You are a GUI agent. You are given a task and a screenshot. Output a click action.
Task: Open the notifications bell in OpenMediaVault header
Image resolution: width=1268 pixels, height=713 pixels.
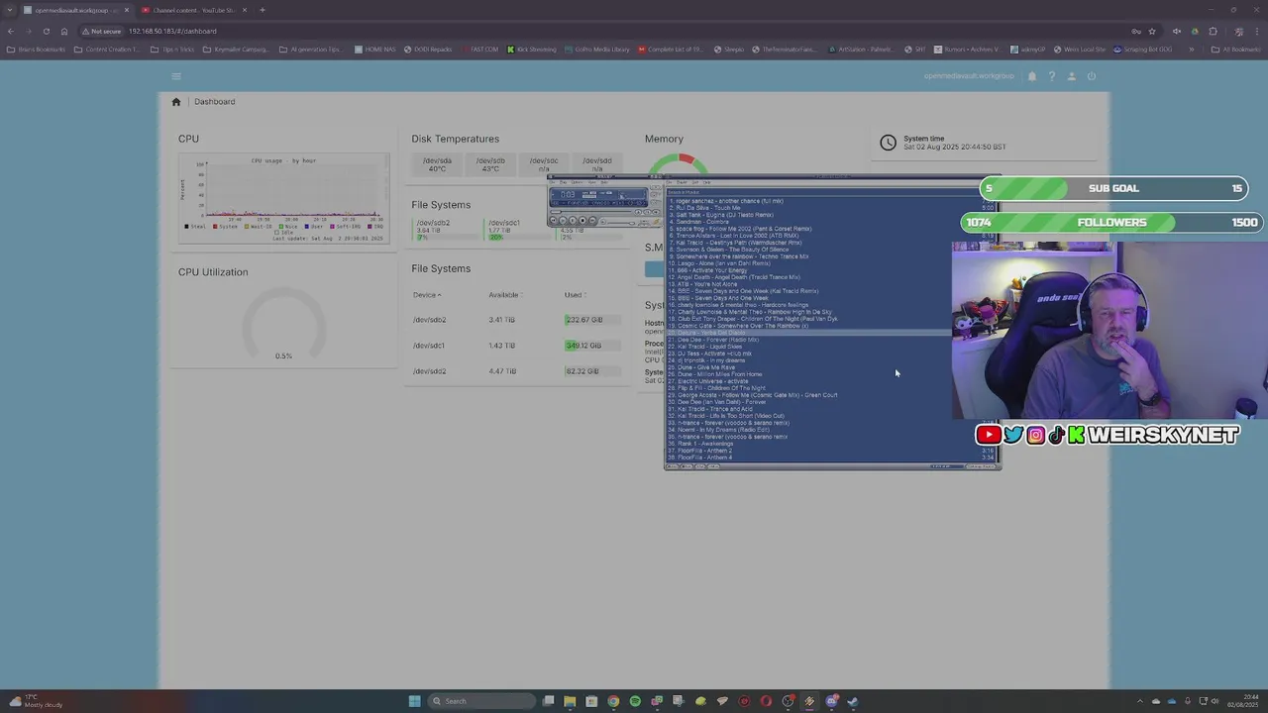[x=1032, y=76]
